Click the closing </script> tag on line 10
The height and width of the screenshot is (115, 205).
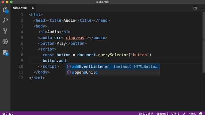coord(48,66)
